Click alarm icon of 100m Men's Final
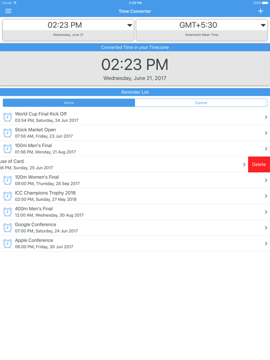270x360 pixels. coord(7,149)
